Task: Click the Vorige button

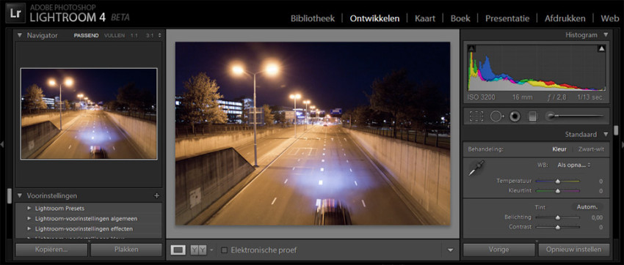Action: coord(499,250)
